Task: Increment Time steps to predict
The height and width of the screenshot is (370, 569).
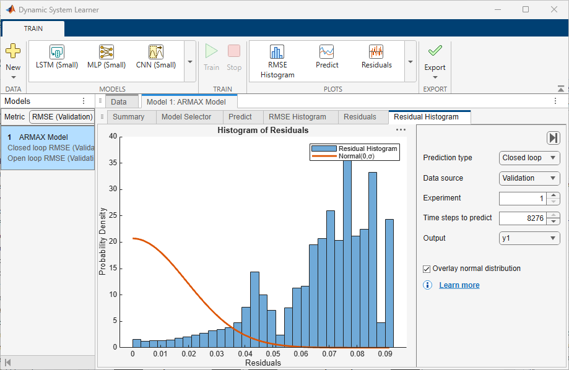Action: (x=554, y=215)
